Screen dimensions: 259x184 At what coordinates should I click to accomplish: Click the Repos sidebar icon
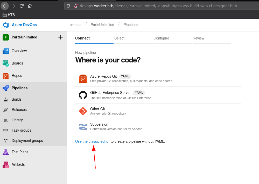pos(6,76)
